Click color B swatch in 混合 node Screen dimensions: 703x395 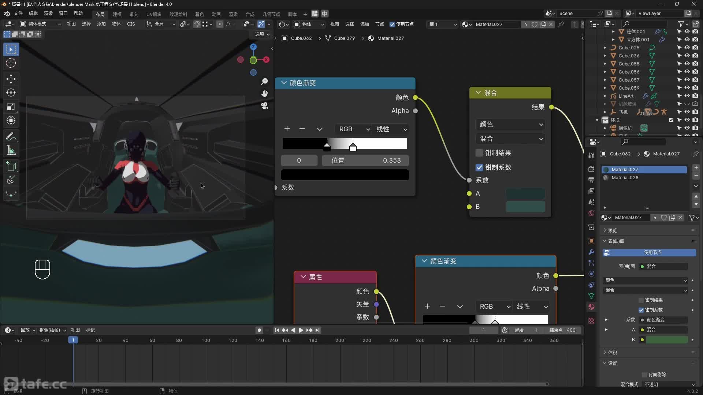pyautogui.click(x=525, y=207)
